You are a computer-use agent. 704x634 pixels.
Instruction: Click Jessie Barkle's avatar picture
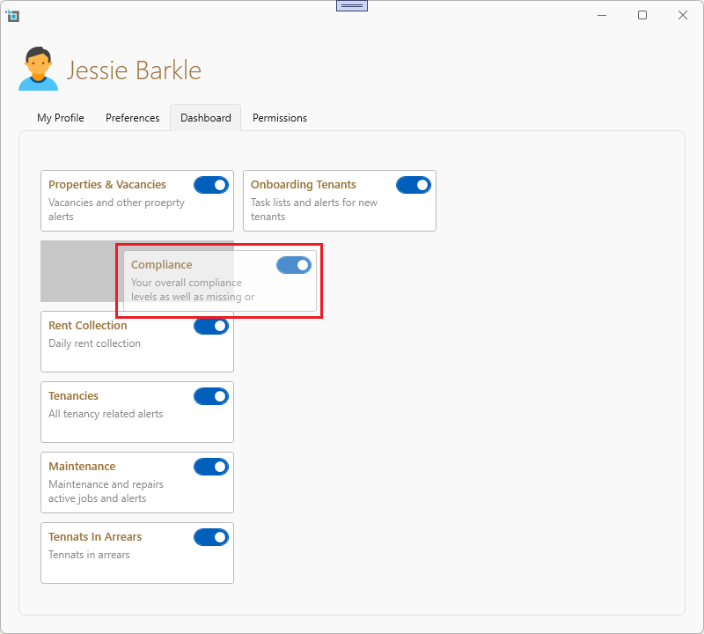[38, 69]
